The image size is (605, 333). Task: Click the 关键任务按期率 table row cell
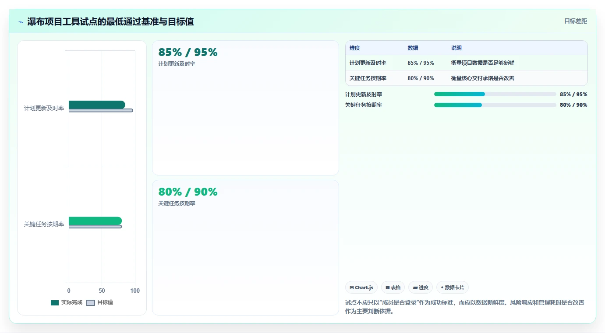tap(368, 78)
